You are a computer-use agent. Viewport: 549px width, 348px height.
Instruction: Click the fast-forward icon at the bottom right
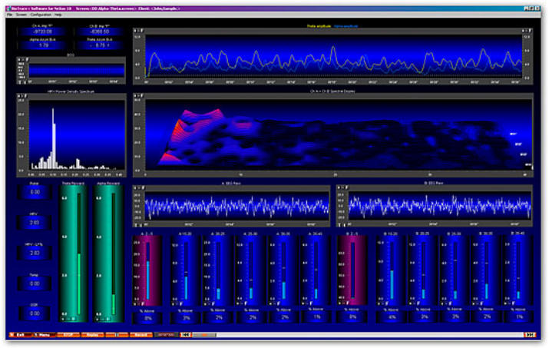coord(529,335)
